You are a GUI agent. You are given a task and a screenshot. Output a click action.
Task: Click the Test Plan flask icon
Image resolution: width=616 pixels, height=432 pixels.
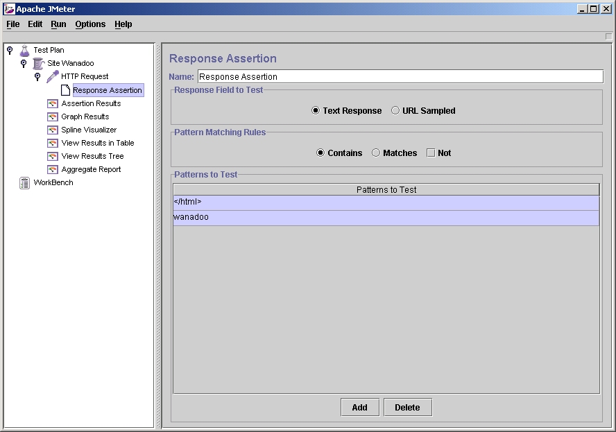tap(25, 51)
